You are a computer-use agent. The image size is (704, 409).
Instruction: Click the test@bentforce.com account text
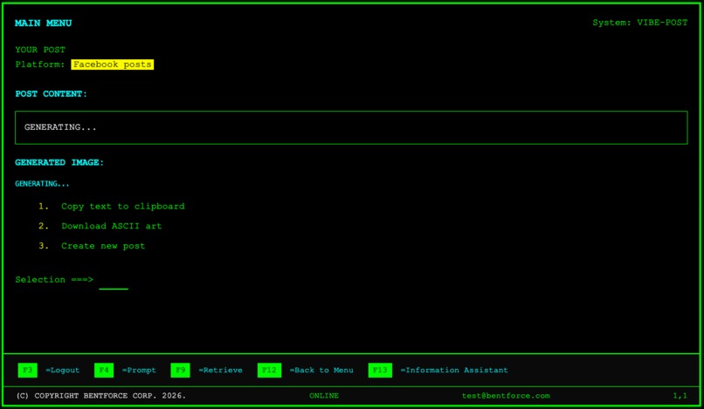click(506, 396)
